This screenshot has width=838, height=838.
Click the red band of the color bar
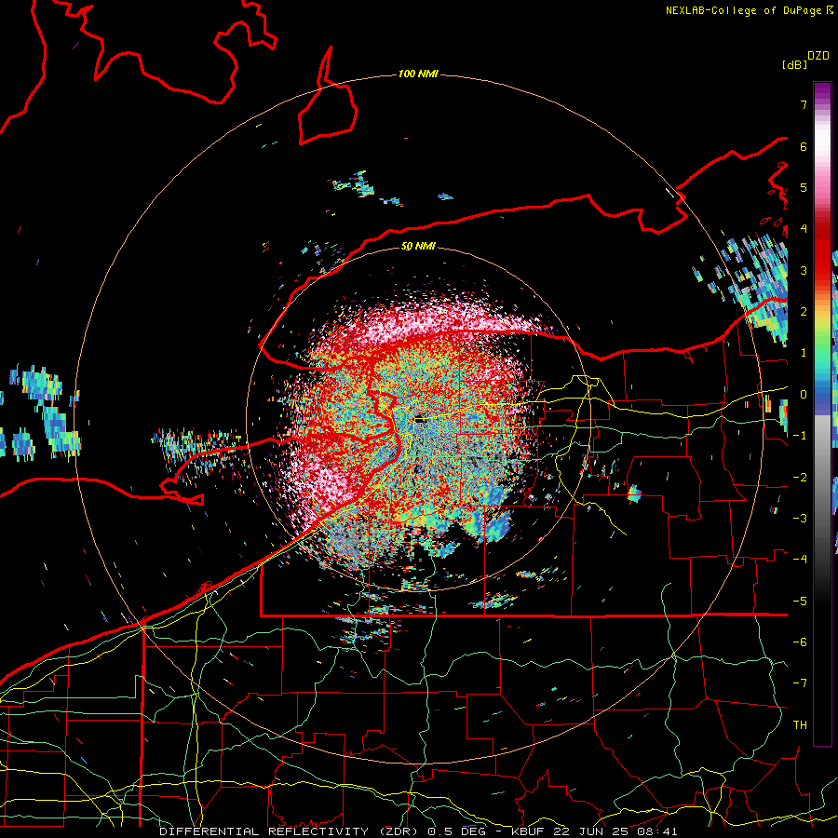pos(822,251)
